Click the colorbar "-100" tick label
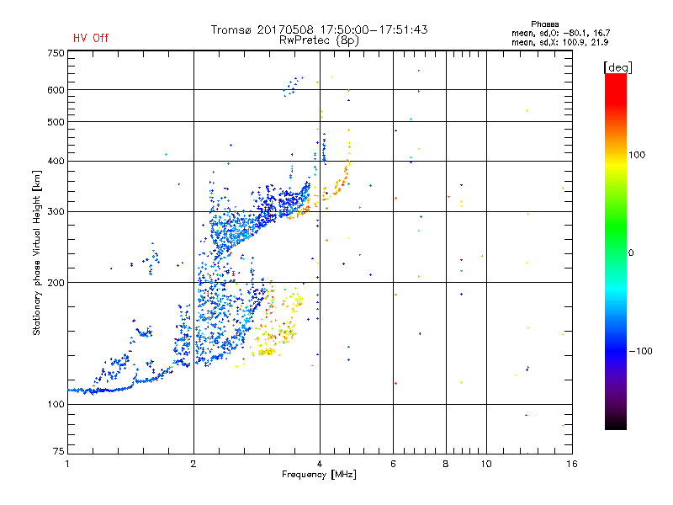The width and height of the screenshot is (673, 505). pos(640,351)
